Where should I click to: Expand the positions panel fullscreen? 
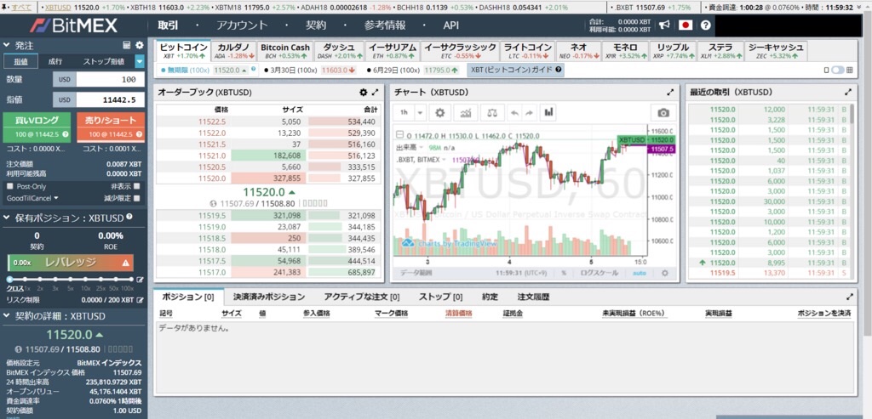click(x=849, y=297)
